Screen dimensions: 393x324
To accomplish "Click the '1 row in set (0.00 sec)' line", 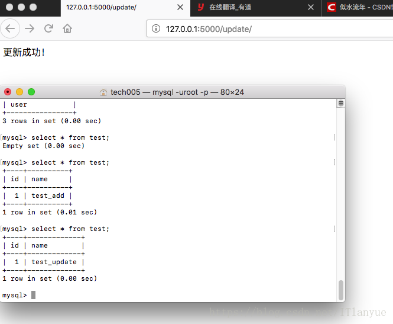I will pos(50,278).
